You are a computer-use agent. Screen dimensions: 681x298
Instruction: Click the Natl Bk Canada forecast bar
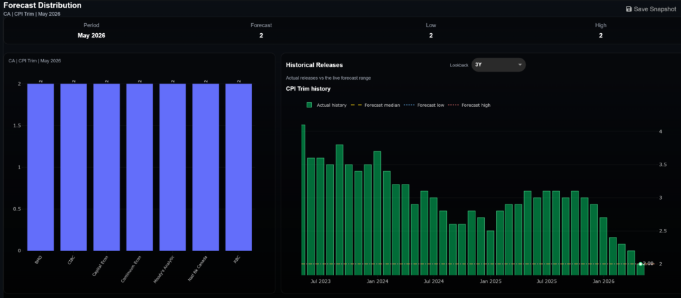[205, 167]
